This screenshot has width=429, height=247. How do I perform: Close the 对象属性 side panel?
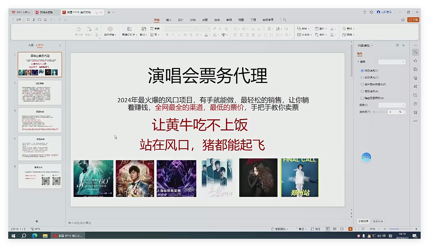pyautogui.click(x=404, y=45)
